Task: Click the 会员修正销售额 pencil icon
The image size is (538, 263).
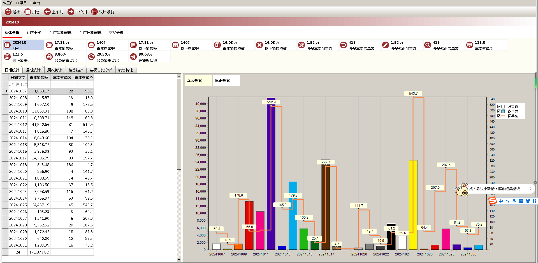Action: [x=386, y=45]
